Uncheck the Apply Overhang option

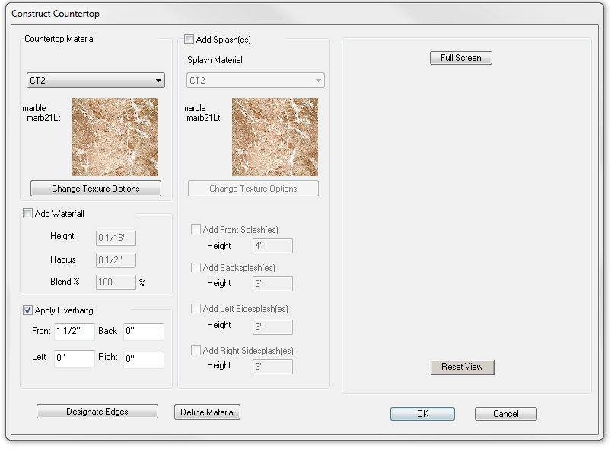[28, 310]
